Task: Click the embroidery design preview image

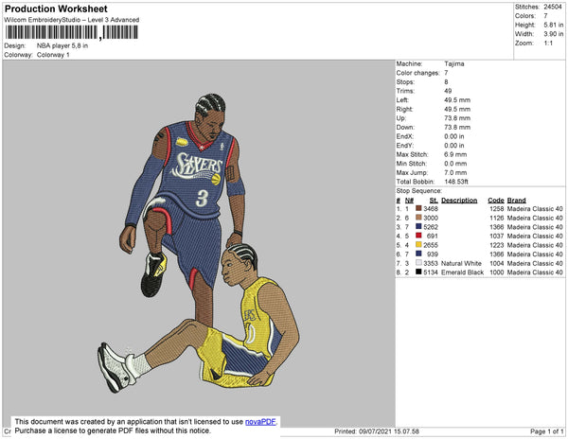Action: coord(199,243)
